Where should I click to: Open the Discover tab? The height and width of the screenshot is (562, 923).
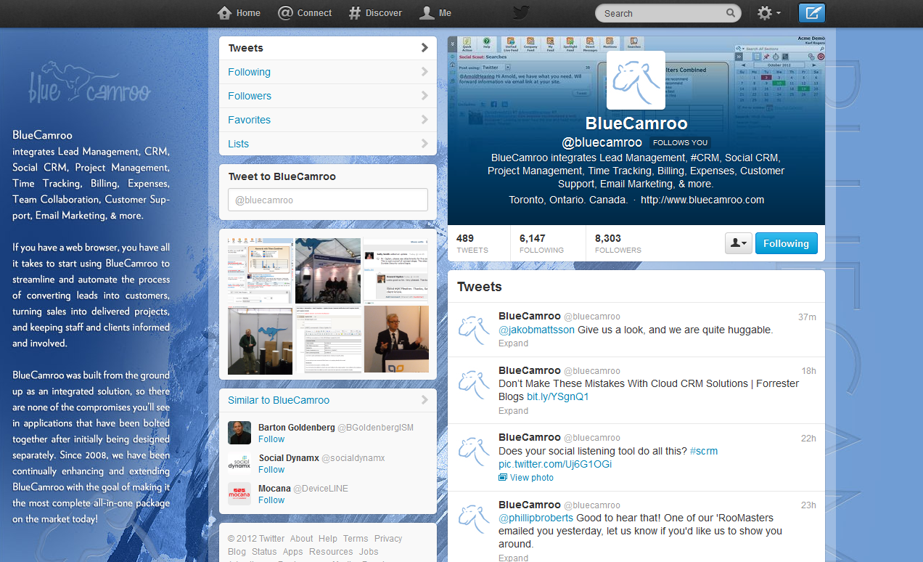pyautogui.click(x=375, y=13)
